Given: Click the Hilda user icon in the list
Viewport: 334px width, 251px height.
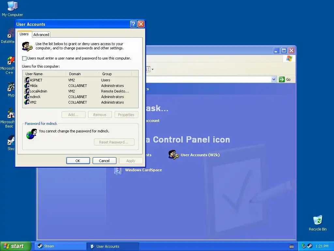Looking at the screenshot, I should 27,85.
